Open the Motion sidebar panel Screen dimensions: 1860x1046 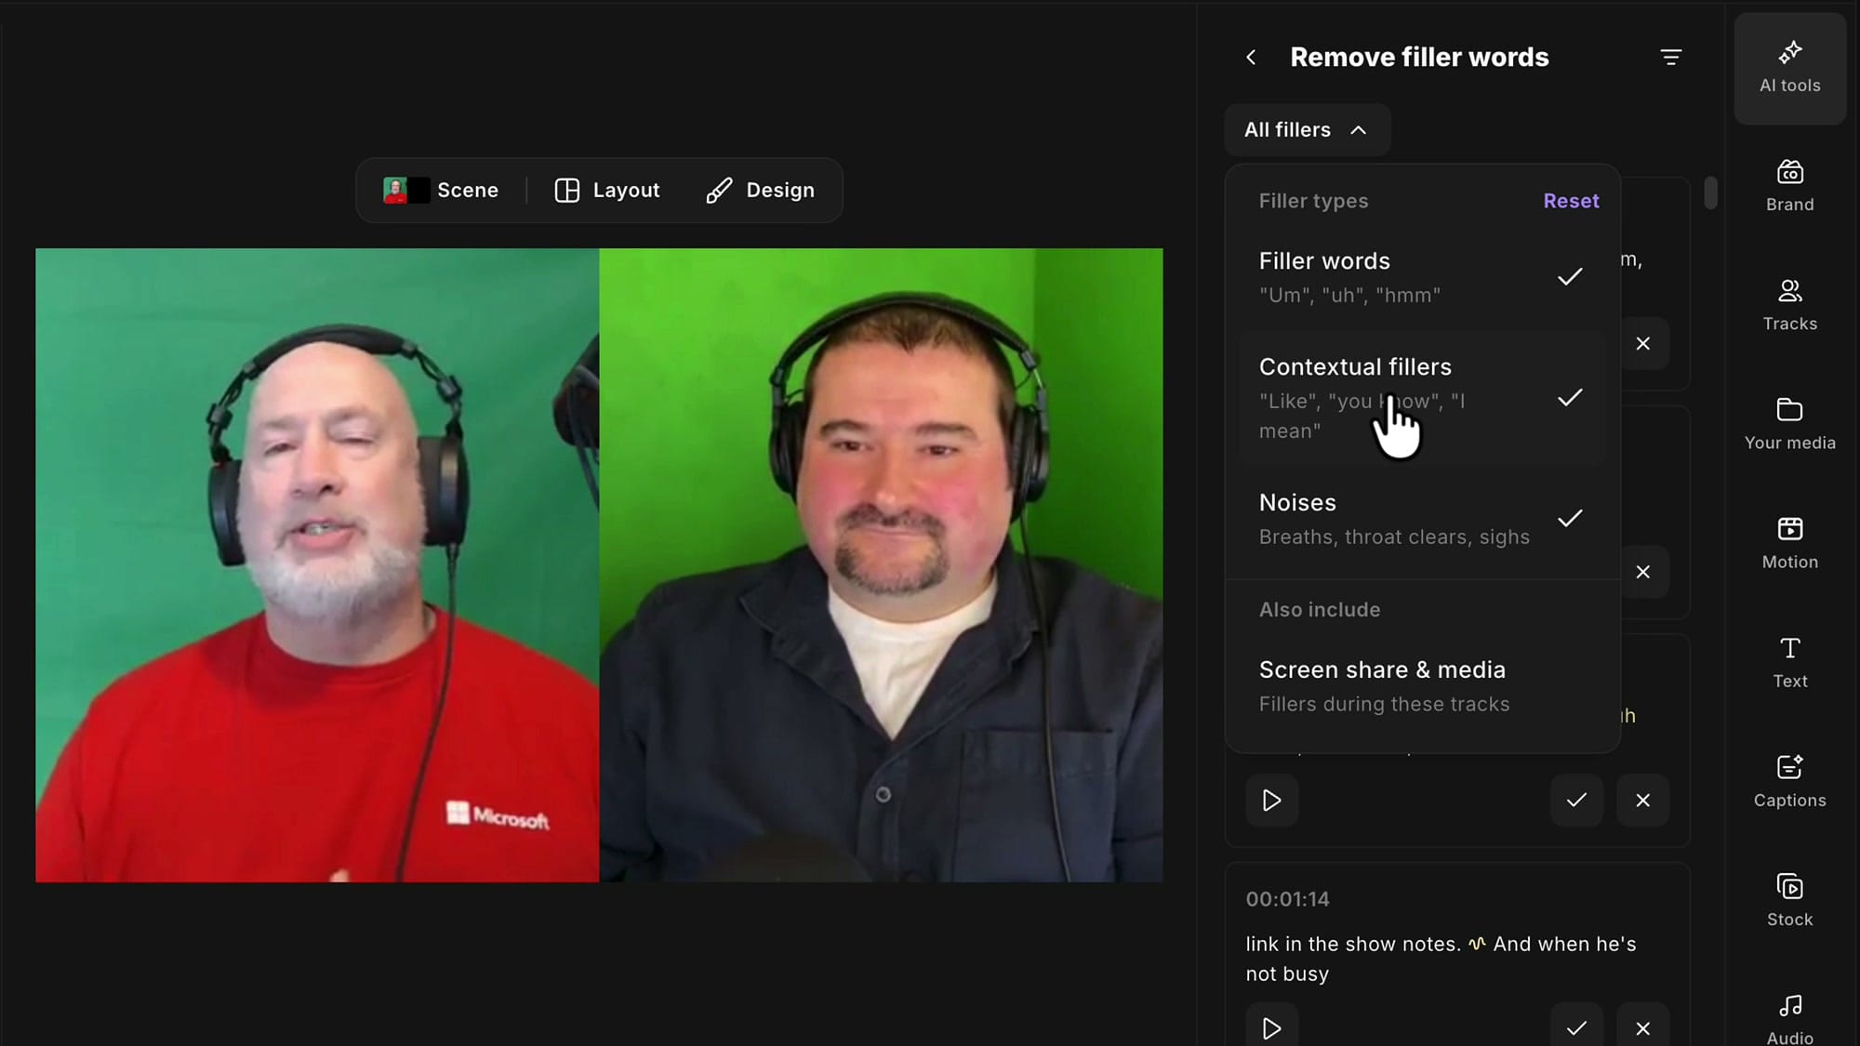pyautogui.click(x=1789, y=543)
